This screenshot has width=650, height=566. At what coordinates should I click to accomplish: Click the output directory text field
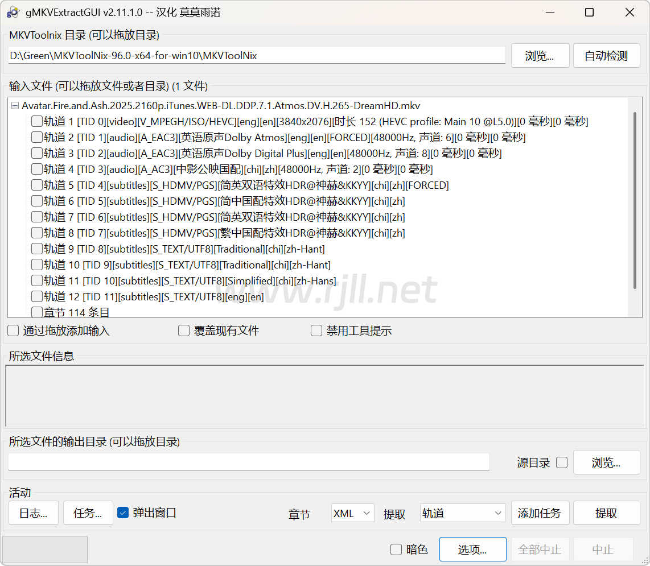(249, 462)
